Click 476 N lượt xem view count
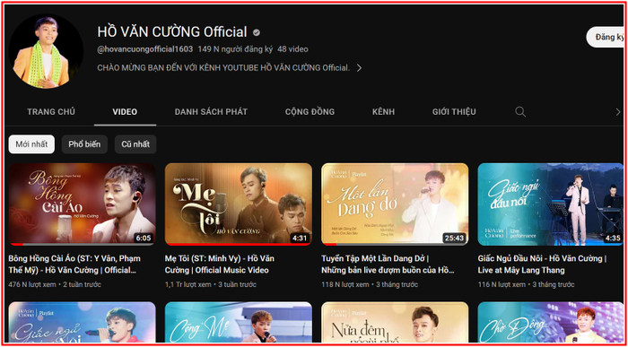Viewport: 628px width, 347px height. (x=32, y=284)
